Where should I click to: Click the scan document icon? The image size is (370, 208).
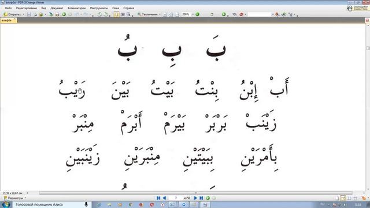pyautogui.click(x=51, y=14)
